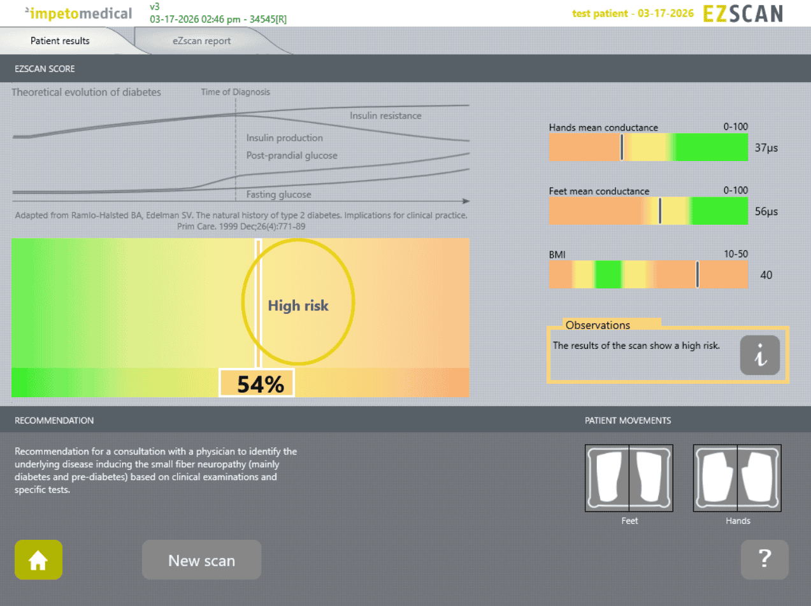Click the High risk circle marker
Screen dimensions: 811x606
[298, 303]
